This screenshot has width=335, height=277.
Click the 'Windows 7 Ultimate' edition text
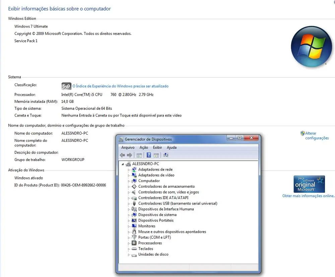[x=31, y=26]
